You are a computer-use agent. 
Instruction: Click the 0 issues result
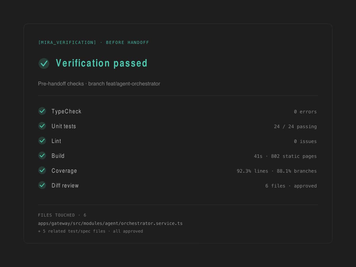(x=305, y=142)
